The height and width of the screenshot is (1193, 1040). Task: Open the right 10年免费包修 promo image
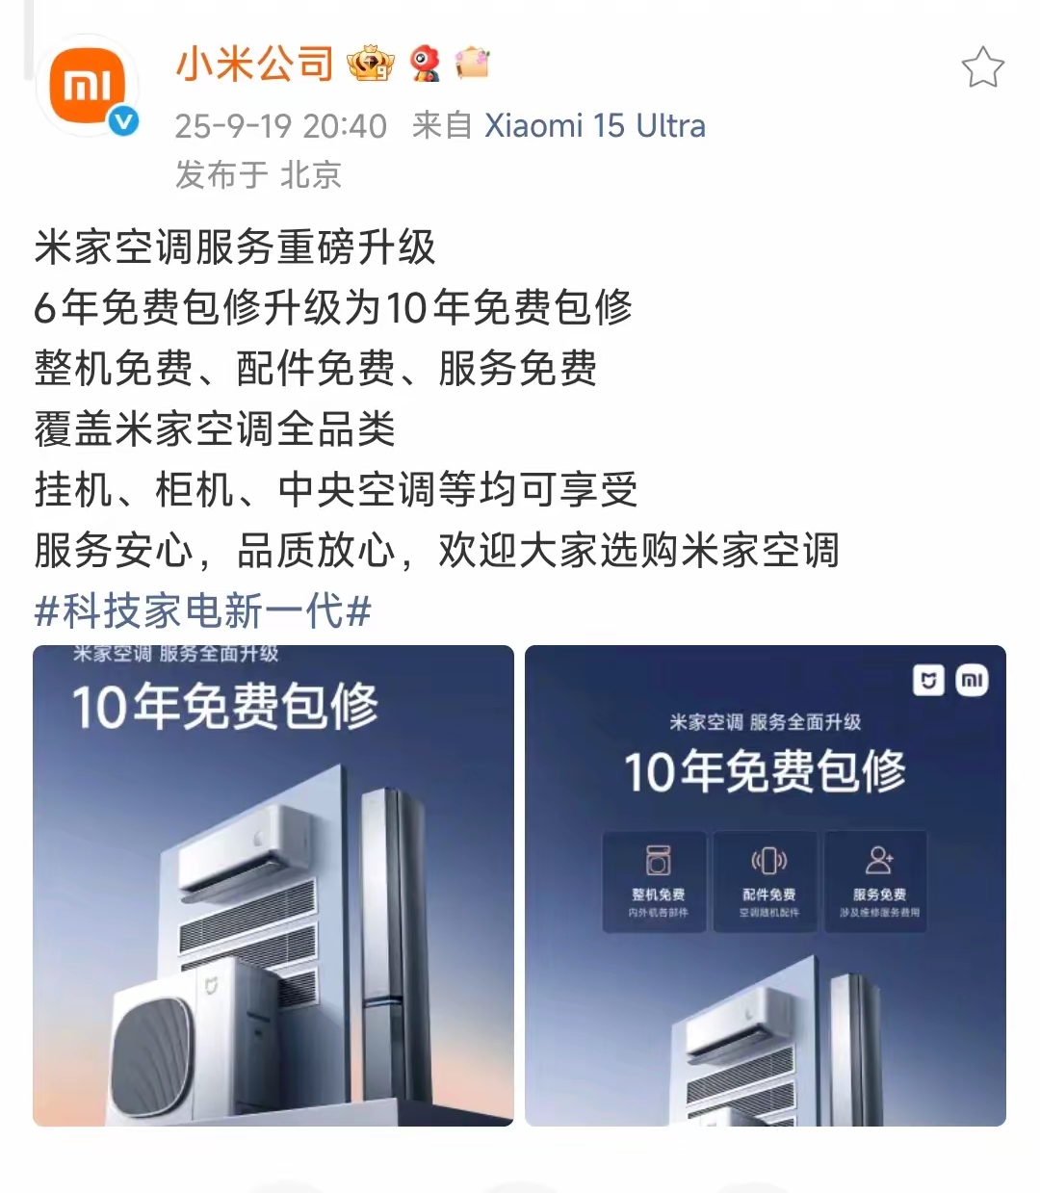click(x=766, y=885)
